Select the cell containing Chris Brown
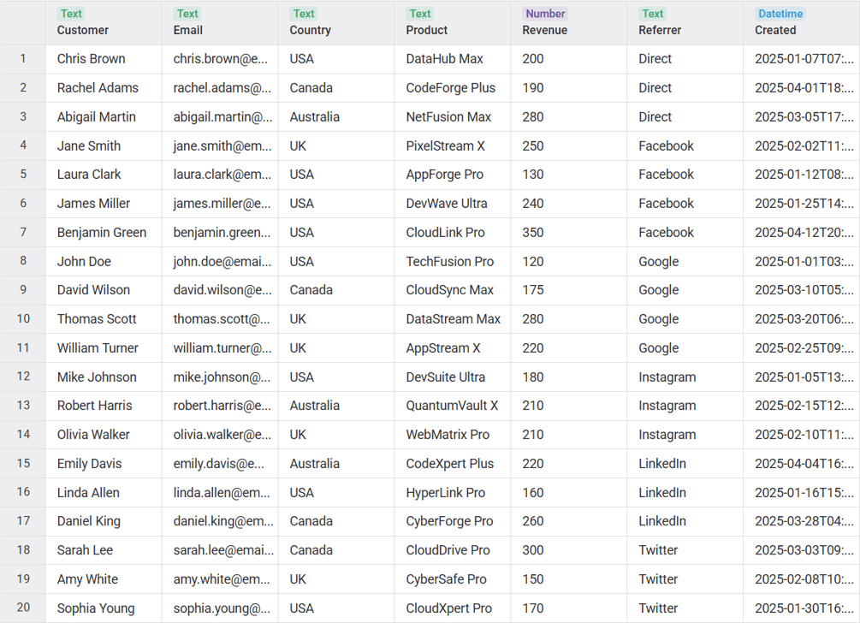Screen dimensions: 860x623 [92, 58]
